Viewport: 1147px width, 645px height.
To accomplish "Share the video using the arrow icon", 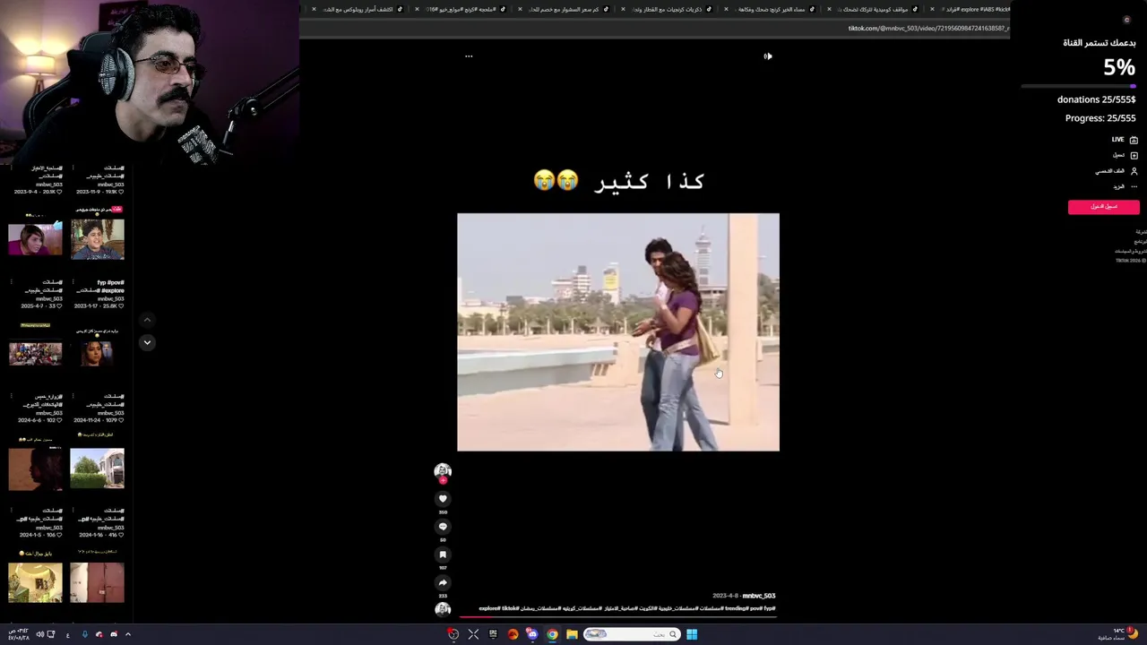I will click(443, 582).
